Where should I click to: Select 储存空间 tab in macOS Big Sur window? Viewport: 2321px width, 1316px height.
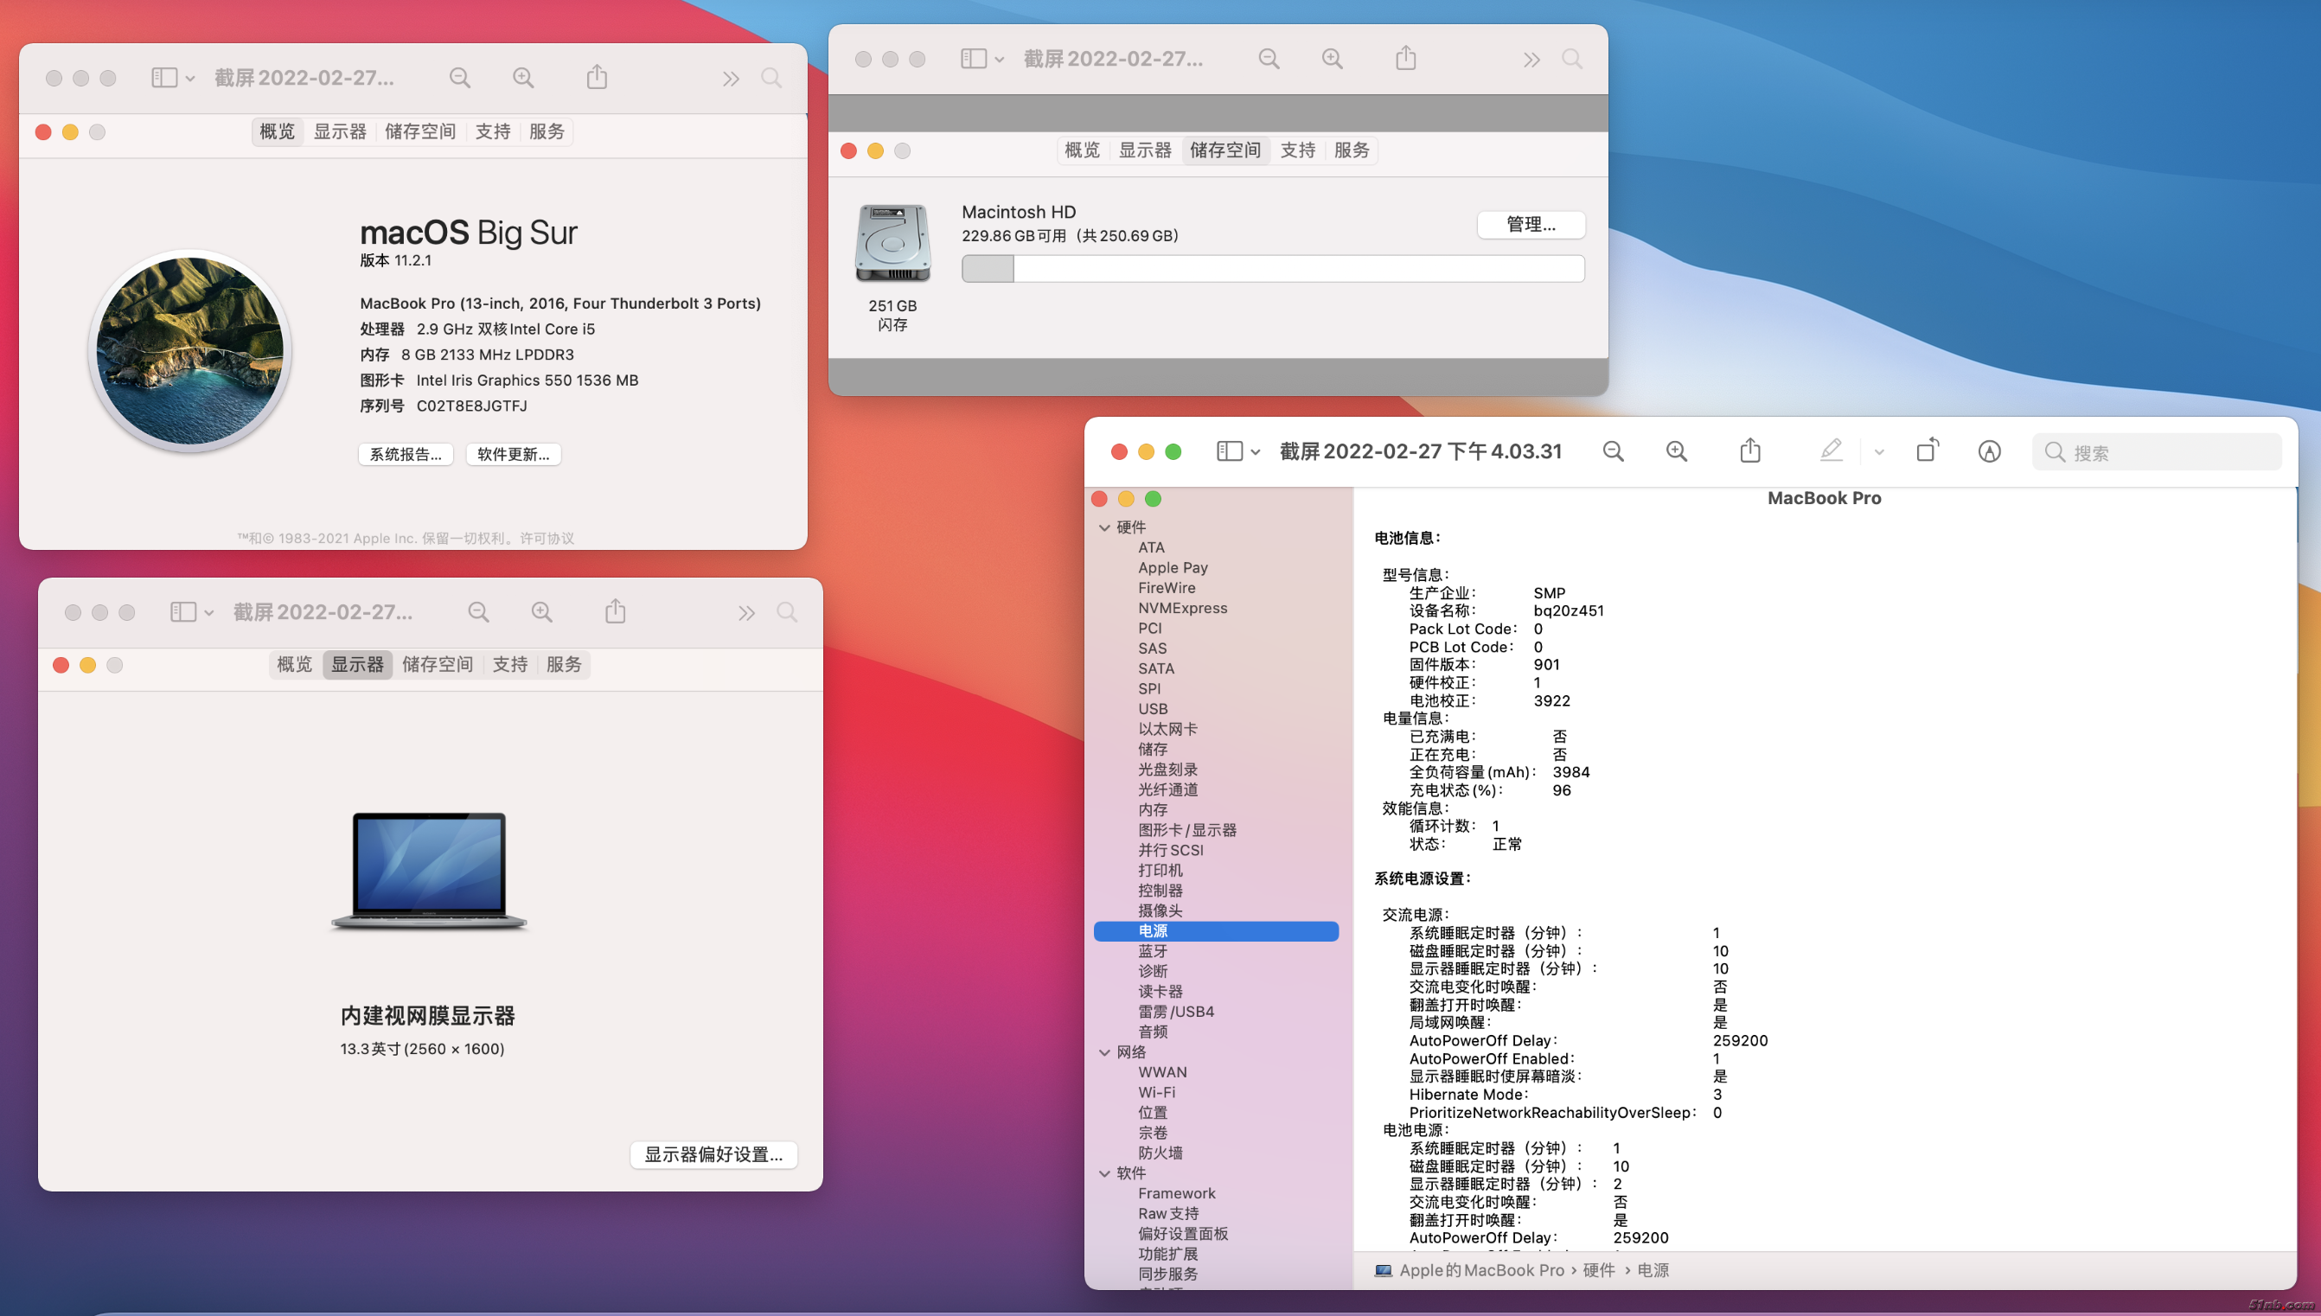[x=420, y=132]
